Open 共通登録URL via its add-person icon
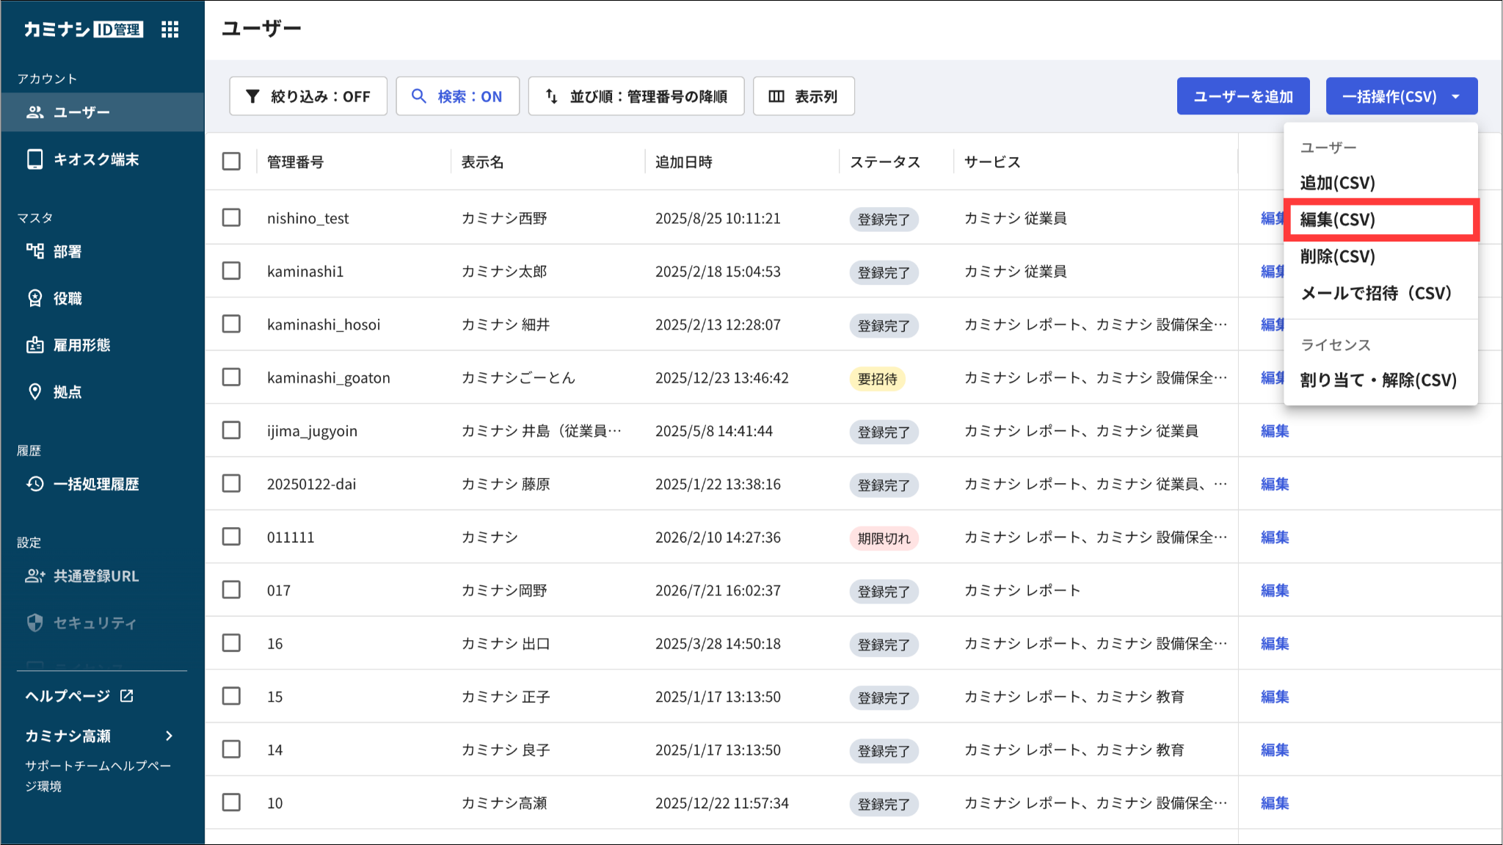The image size is (1503, 845). [x=34, y=576]
